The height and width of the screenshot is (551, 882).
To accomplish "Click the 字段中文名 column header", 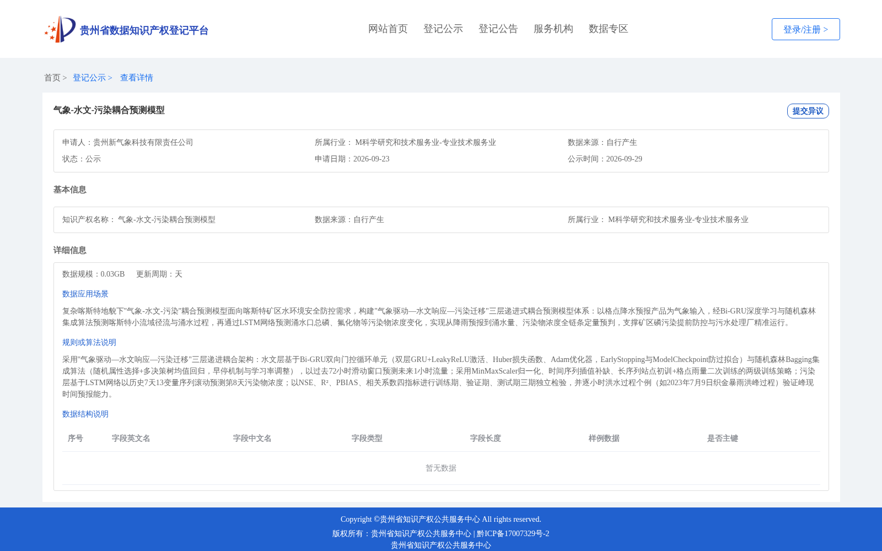I will (x=252, y=438).
